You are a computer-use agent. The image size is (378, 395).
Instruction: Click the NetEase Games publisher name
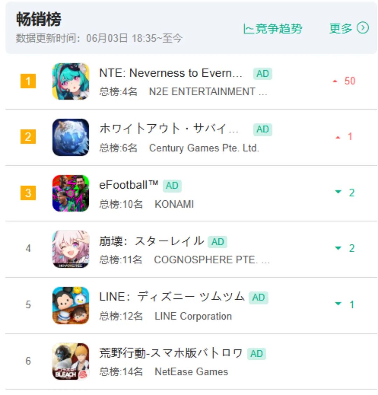point(191,372)
